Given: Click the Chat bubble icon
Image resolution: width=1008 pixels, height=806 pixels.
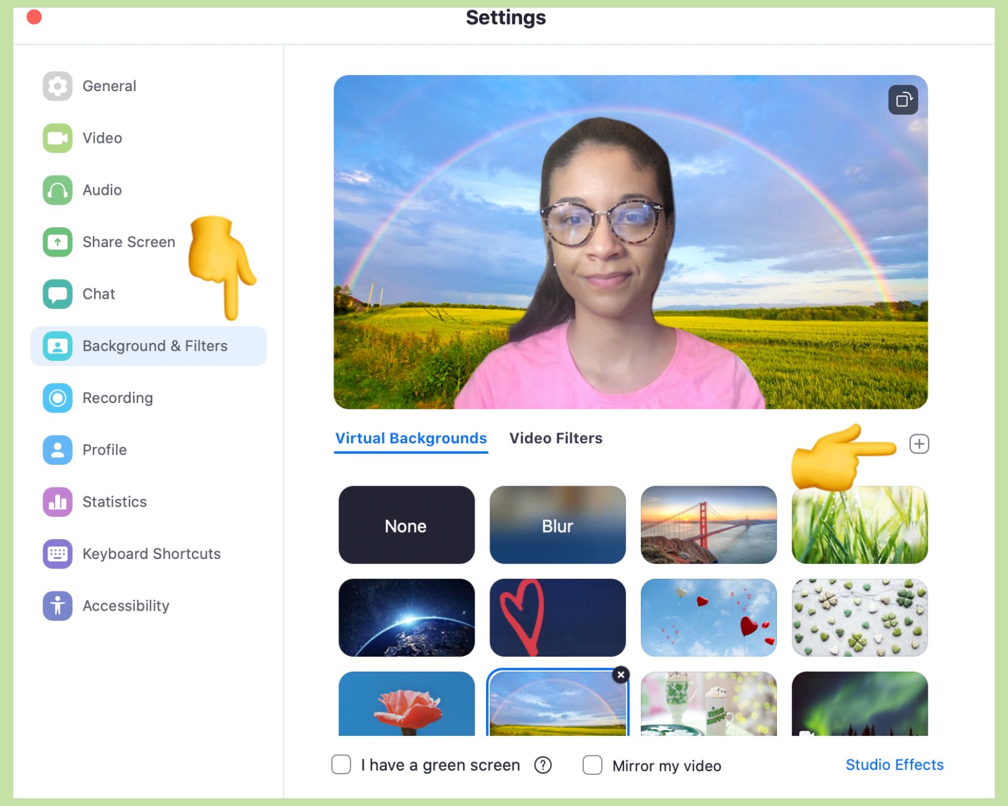Looking at the screenshot, I should point(58,294).
